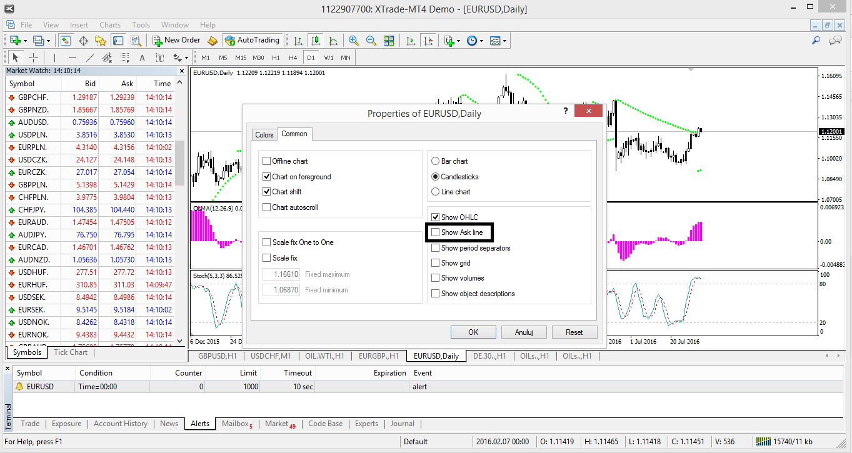Select the cursor arrow tool
The height and width of the screenshot is (453, 852).
click(x=16, y=58)
